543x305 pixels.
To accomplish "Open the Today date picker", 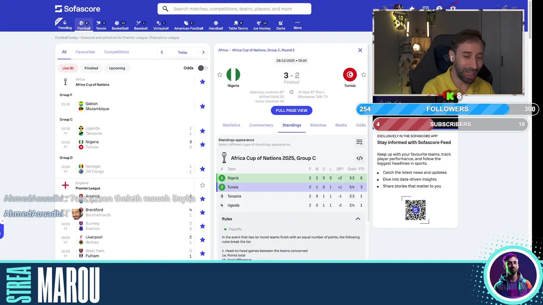I will (182, 52).
